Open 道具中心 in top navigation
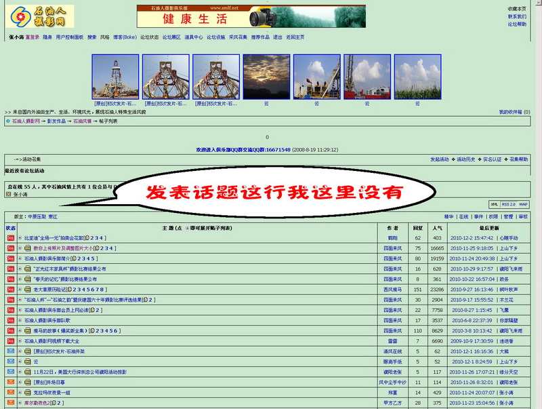This screenshot has height=409, width=542. click(x=194, y=37)
